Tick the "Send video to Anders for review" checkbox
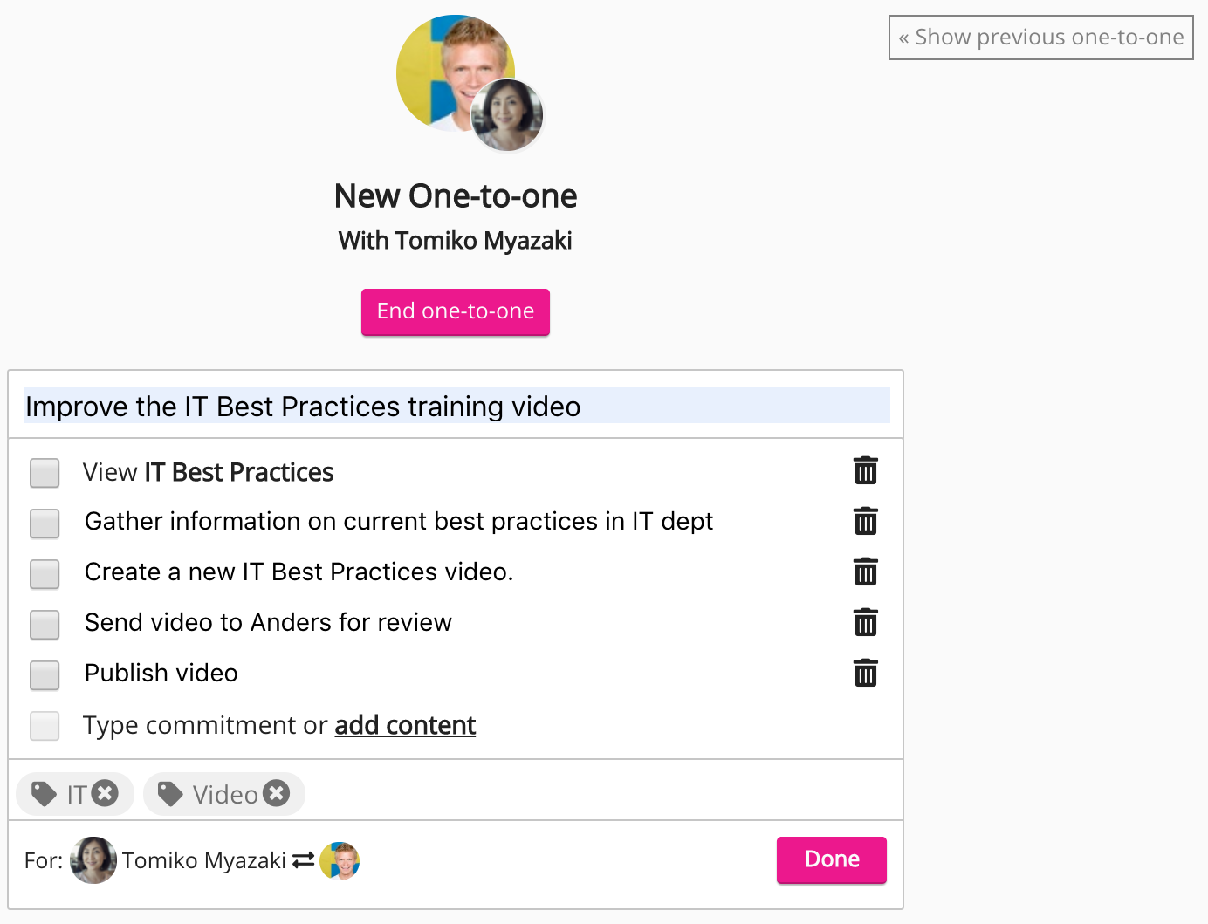 click(x=45, y=625)
